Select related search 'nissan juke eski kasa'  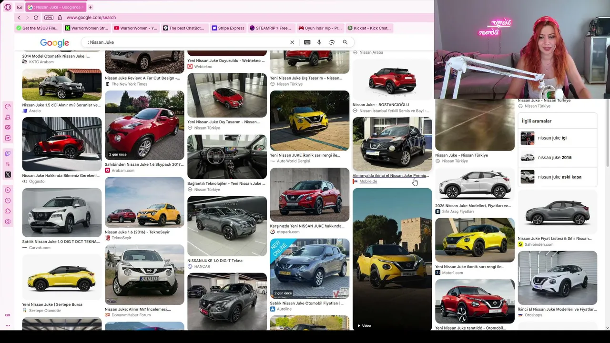(557, 177)
